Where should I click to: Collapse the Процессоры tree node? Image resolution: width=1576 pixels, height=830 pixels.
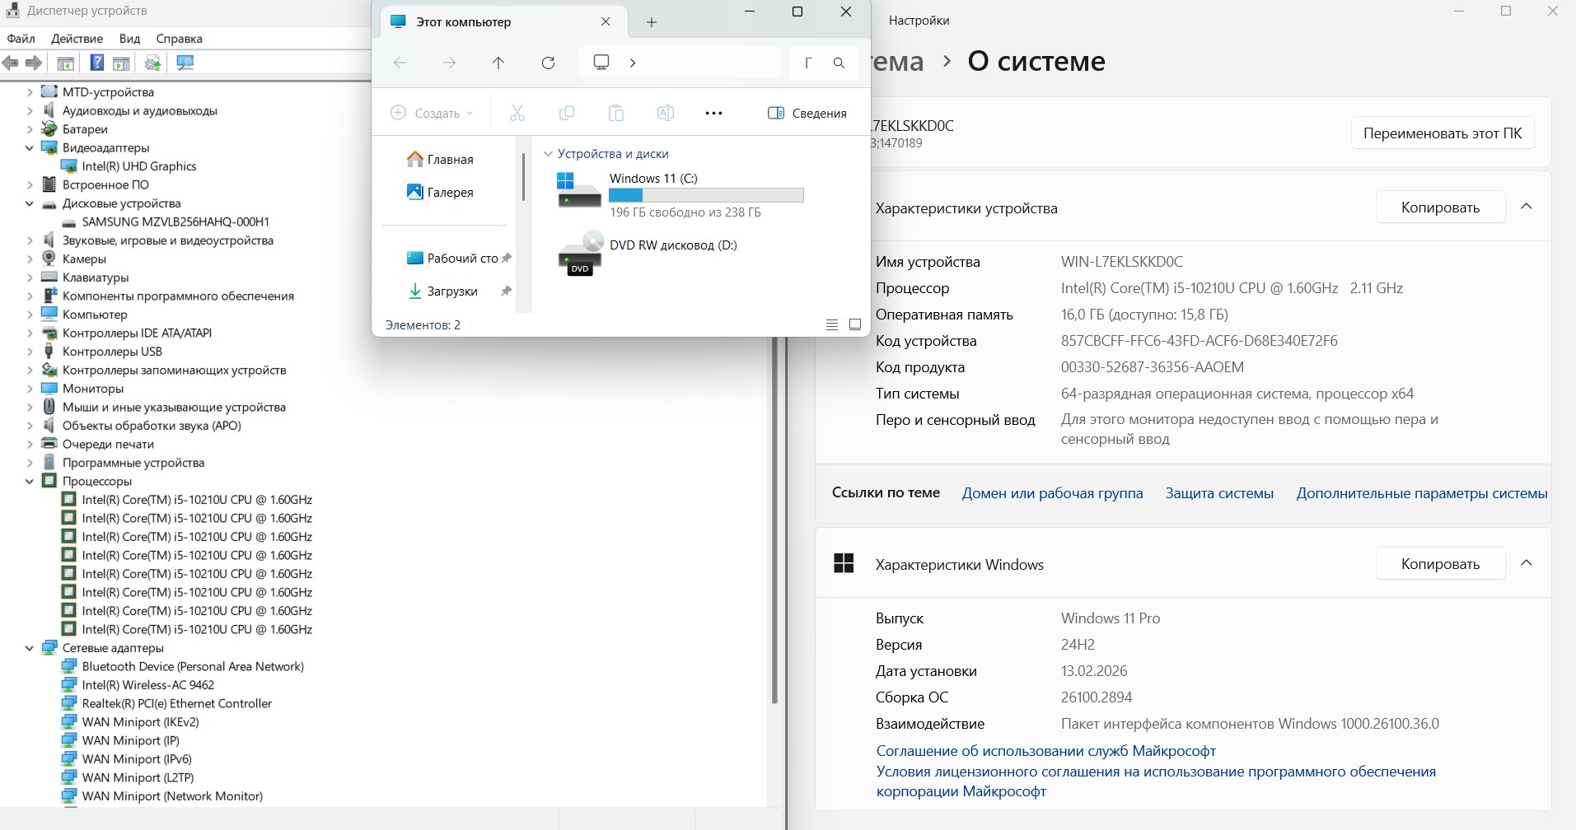(x=30, y=482)
